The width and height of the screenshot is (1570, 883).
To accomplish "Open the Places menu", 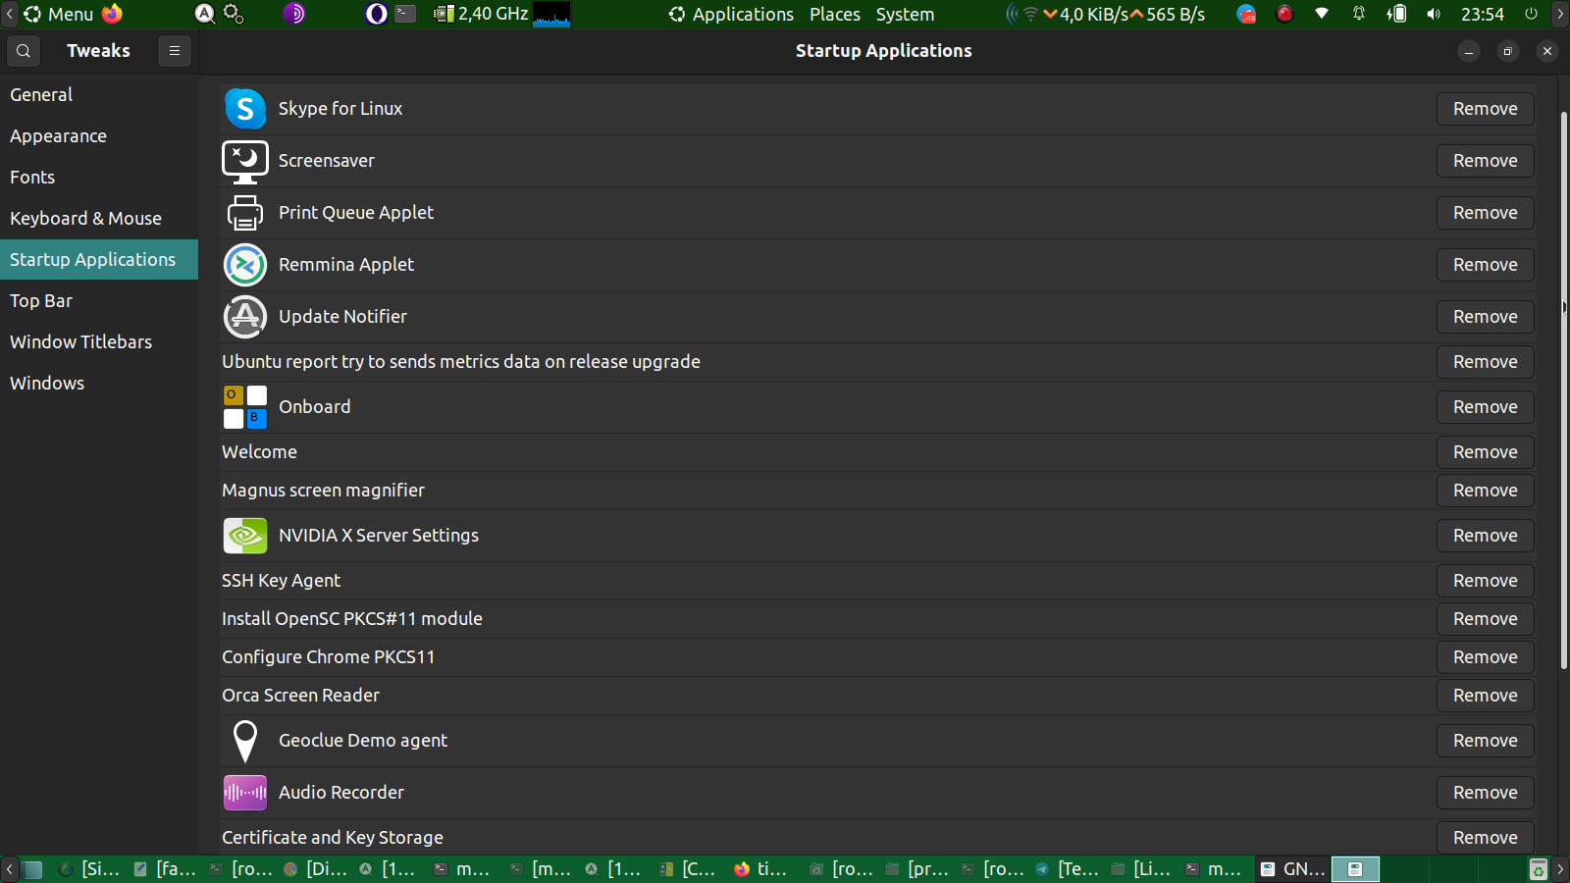I will click(835, 14).
